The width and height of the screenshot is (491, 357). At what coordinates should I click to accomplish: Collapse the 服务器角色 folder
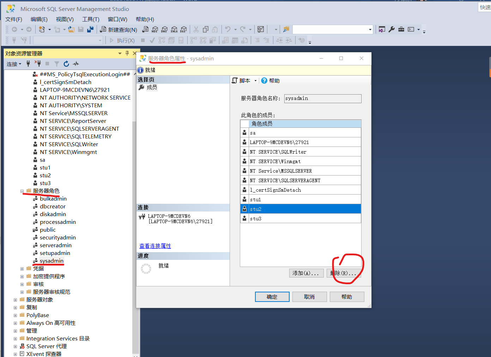[22, 191]
